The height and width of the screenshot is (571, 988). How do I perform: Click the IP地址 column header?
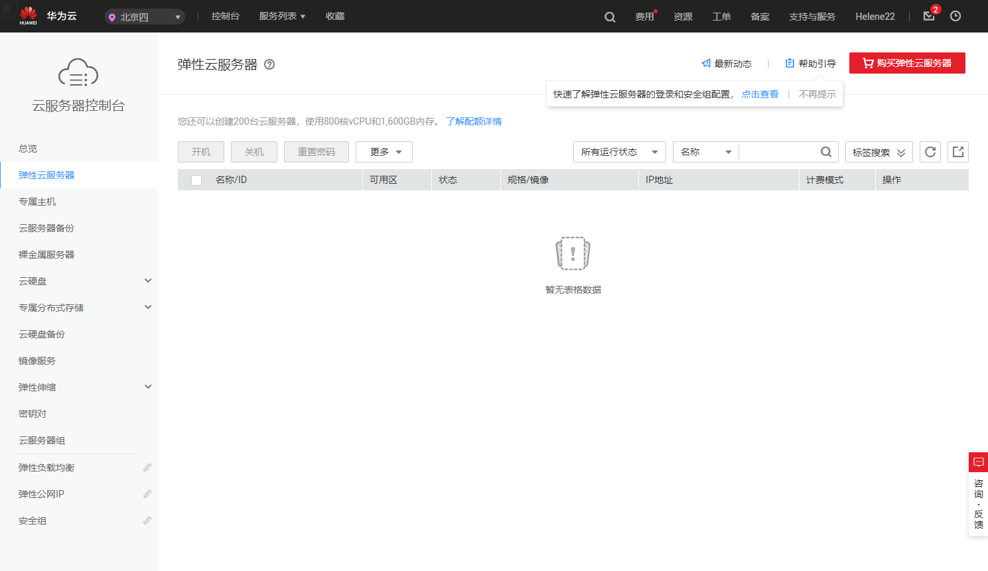(x=659, y=180)
